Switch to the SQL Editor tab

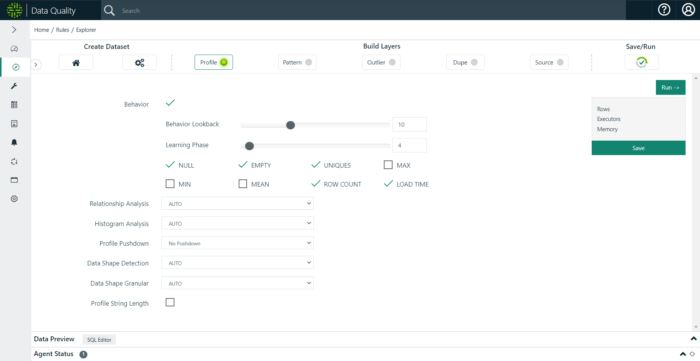pyautogui.click(x=99, y=339)
